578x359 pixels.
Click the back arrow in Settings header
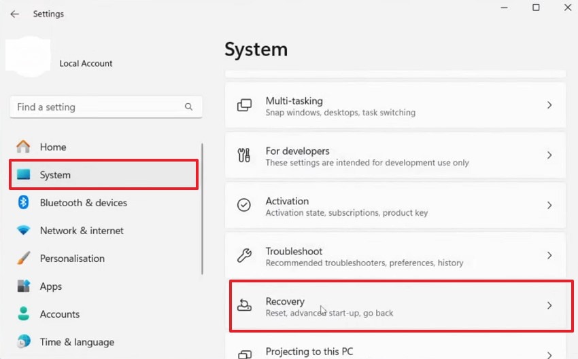click(15, 14)
